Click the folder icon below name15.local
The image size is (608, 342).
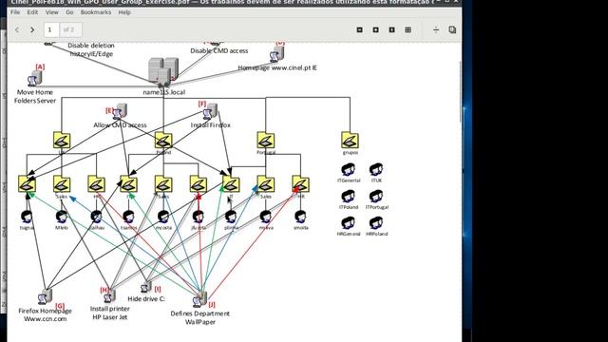[163, 140]
